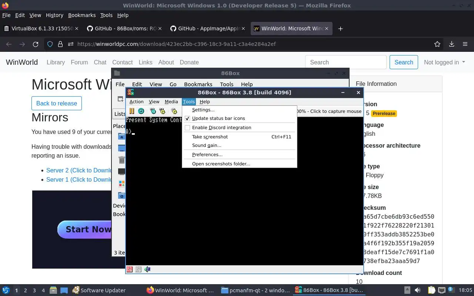474x296 pixels.
Task: Click the Ctrl+Alt+Del toolbar icon in 86Box
Action: tap(153, 111)
